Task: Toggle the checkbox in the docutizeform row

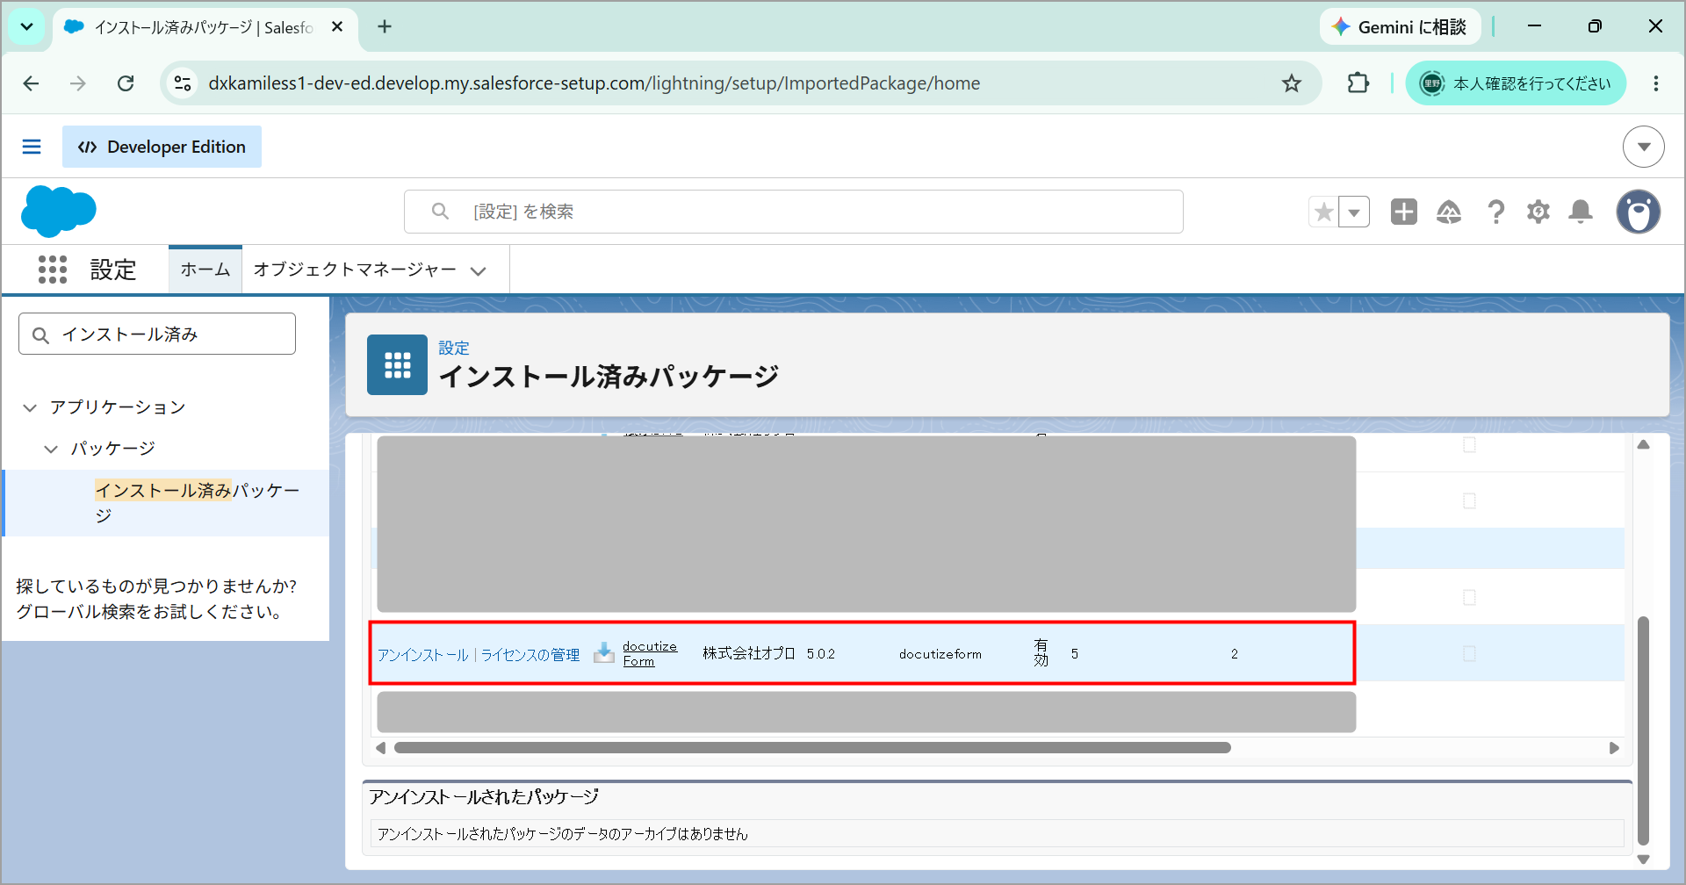Action: tap(1469, 653)
